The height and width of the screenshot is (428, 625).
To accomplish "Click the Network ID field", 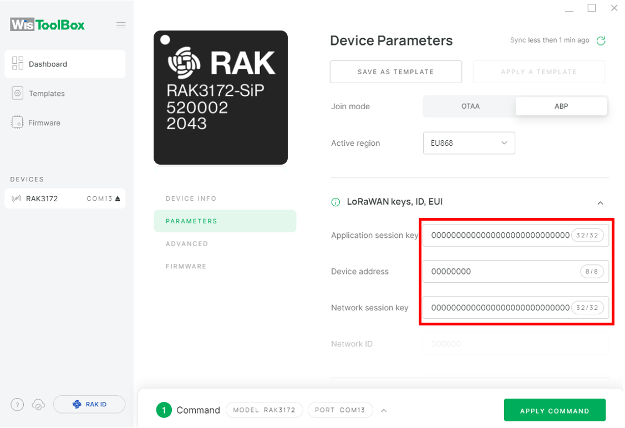I will coord(516,344).
